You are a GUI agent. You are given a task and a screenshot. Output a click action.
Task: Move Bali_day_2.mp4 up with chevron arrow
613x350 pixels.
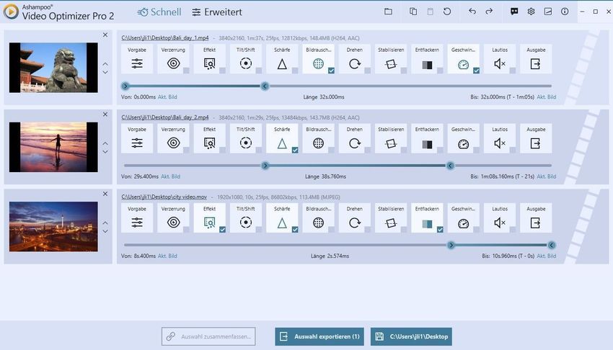(x=105, y=143)
